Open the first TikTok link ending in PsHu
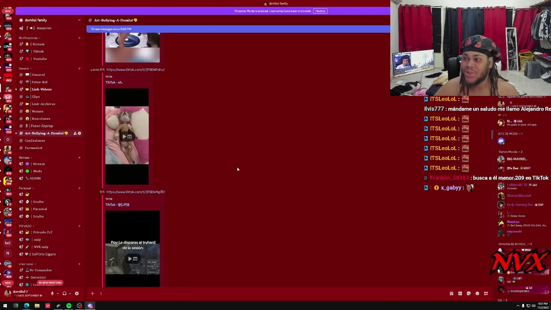551x310 pixels. point(135,69)
